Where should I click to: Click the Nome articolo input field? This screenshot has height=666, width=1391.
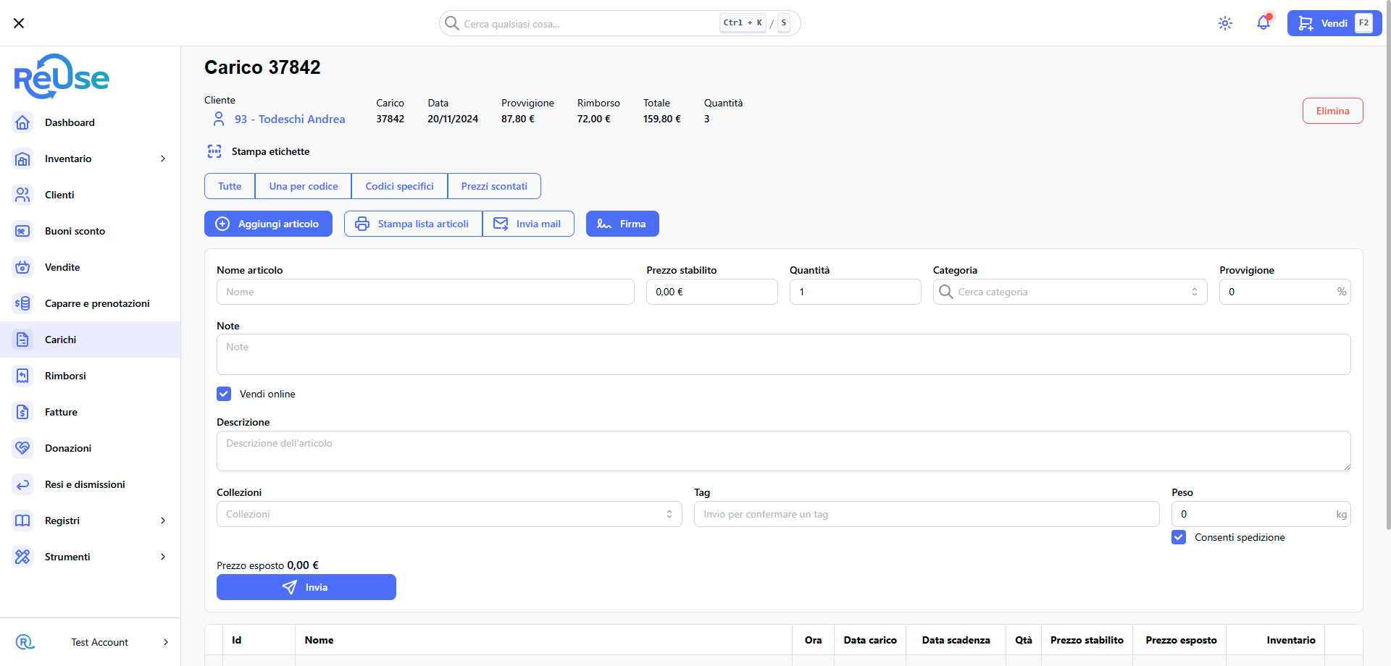coord(425,292)
